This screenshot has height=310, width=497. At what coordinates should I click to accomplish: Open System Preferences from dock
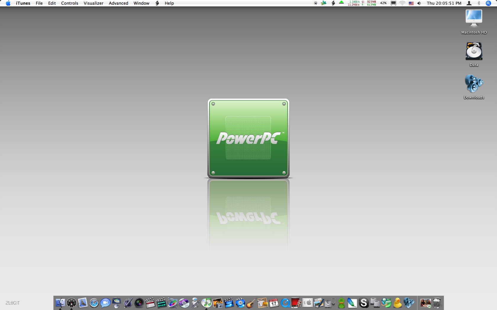click(x=307, y=303)
